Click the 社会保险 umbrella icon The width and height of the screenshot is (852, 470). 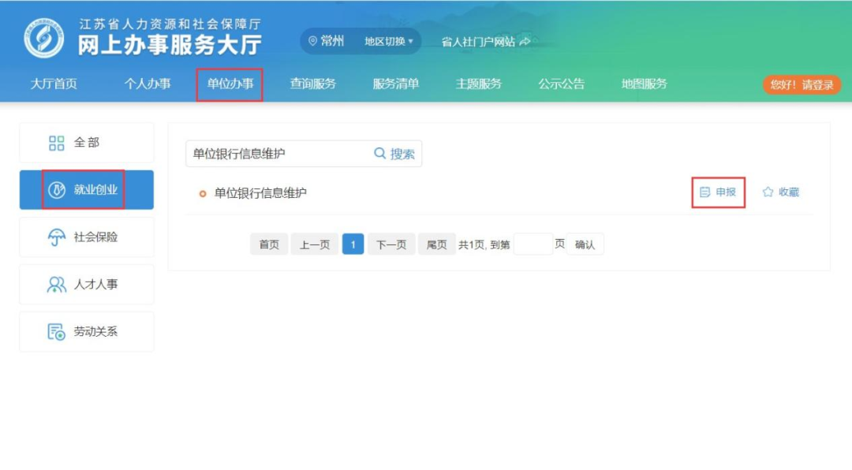[x=56, y=237]
